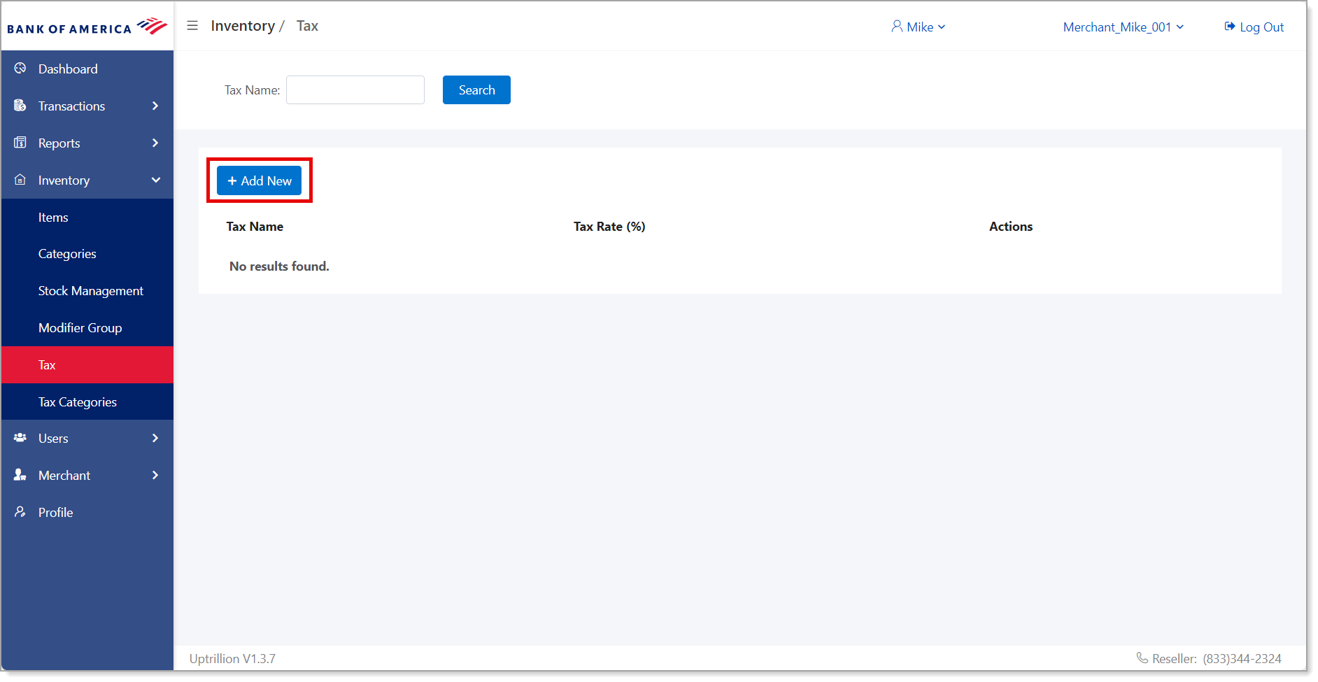Click the Reports sheet icon
This screenshot has width=1318, height=682.
tap(20, 143)
